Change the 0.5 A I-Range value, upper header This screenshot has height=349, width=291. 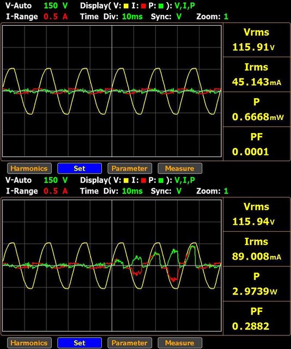(x=56, y=16)
